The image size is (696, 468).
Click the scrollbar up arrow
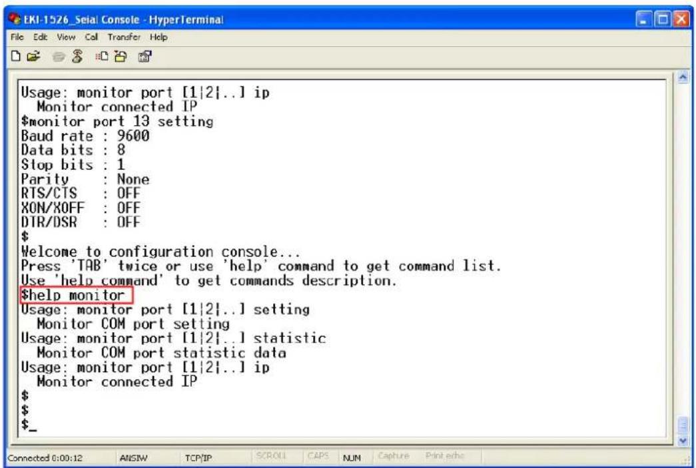tap(683, 77)
